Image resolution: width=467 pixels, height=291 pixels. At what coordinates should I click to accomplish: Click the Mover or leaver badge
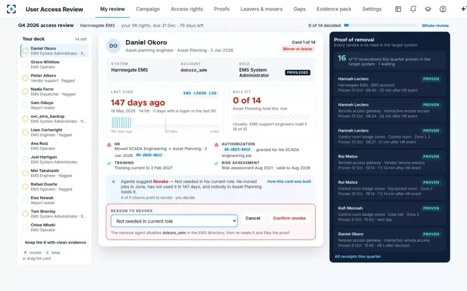coord(298,49)
